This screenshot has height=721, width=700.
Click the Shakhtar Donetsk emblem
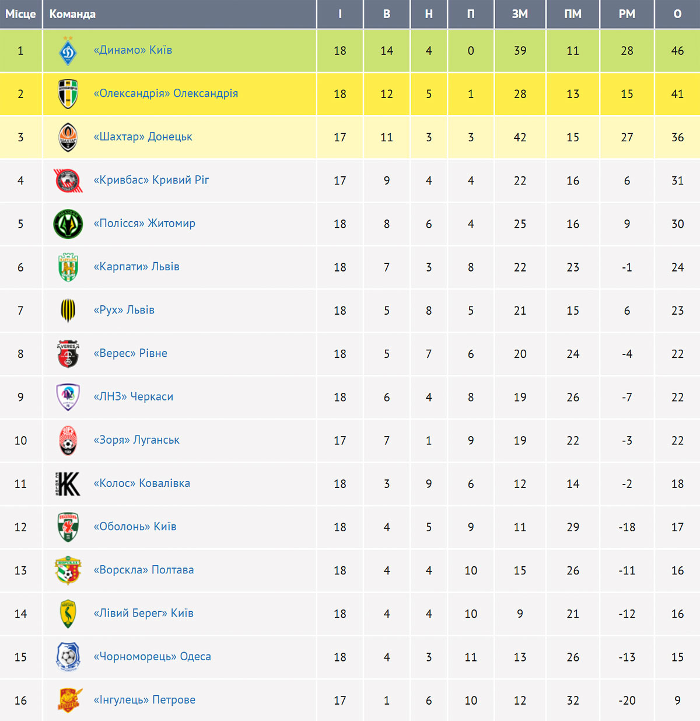[x=68, y=137]
